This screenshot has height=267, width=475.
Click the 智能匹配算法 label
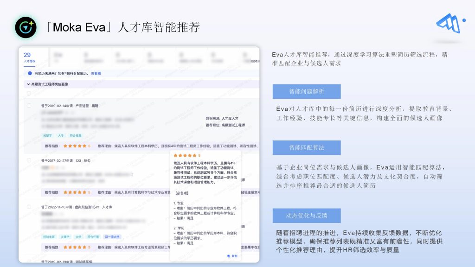(306, 148)
